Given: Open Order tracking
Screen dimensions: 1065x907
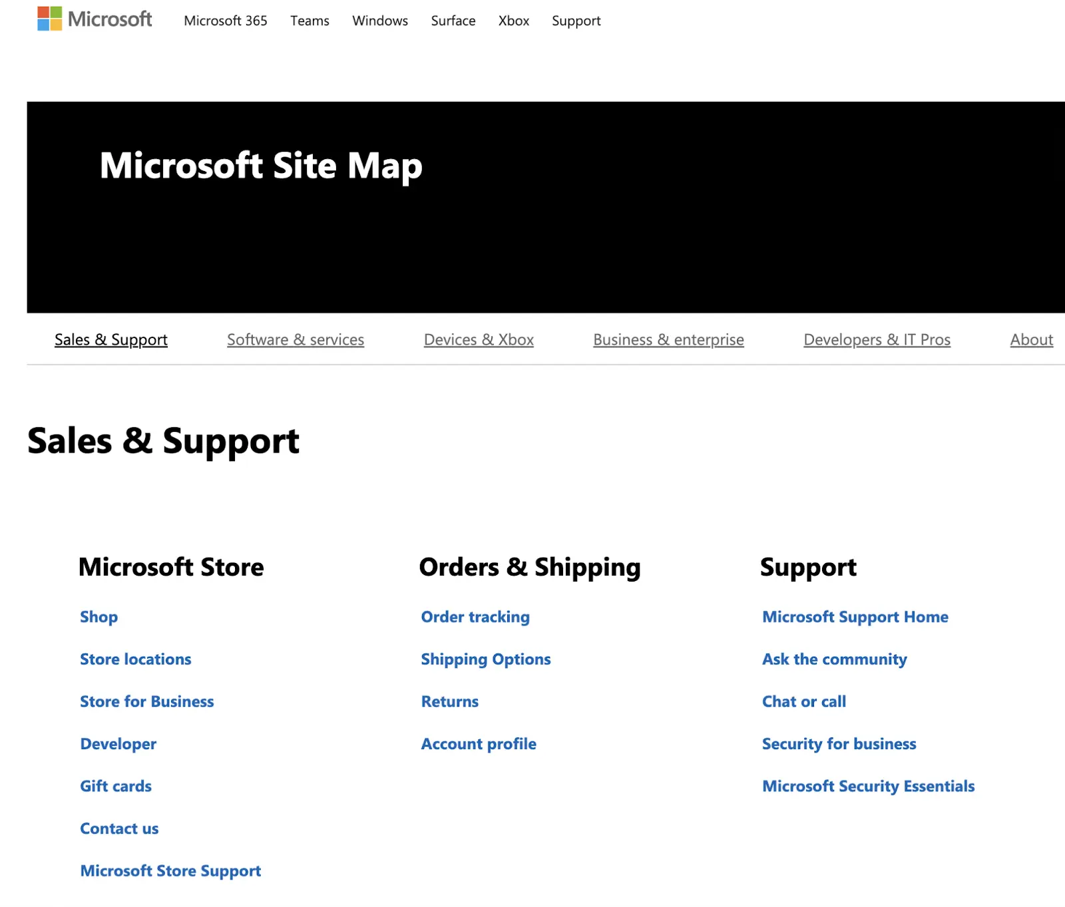Looking at the screenshot, I should (x=475, y=617).
